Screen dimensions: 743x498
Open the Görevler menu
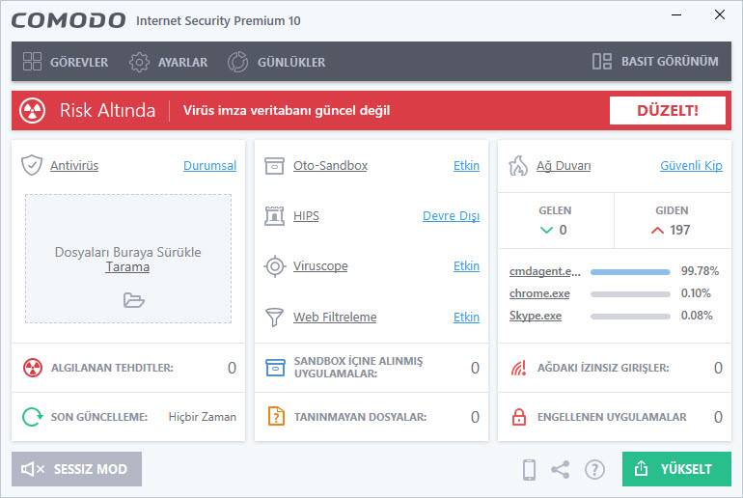66,62
